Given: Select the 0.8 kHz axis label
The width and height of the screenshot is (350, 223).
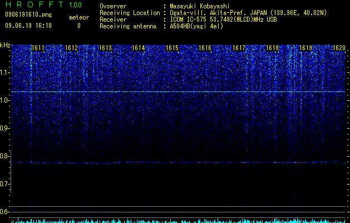Looking at the screenshot, I should click(5, 156).
